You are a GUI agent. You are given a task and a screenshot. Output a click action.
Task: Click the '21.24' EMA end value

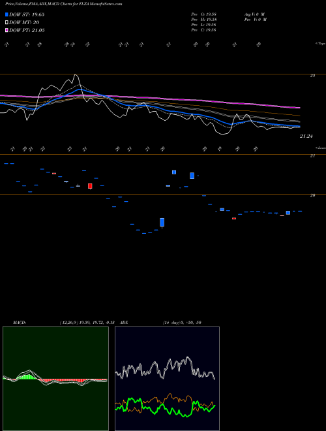[306, 136]
